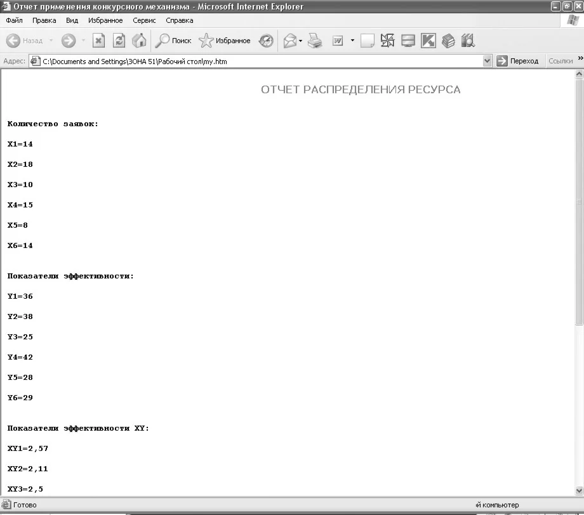Click the Forward arrow button
The width and height of the screenshot is (584, 515).
pyautogui.click(x=69, y=41)
